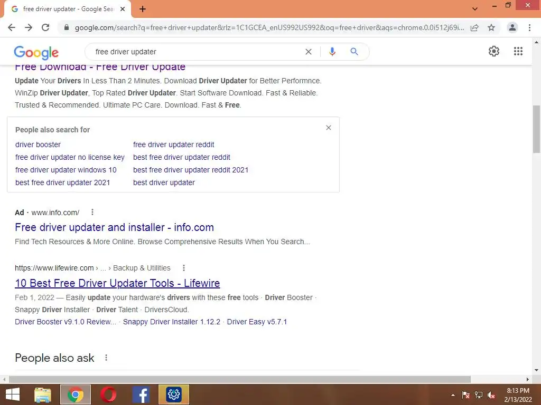Click the horizontal scrollbar thumb
541x405 pixels.
(x=240, y=380)
